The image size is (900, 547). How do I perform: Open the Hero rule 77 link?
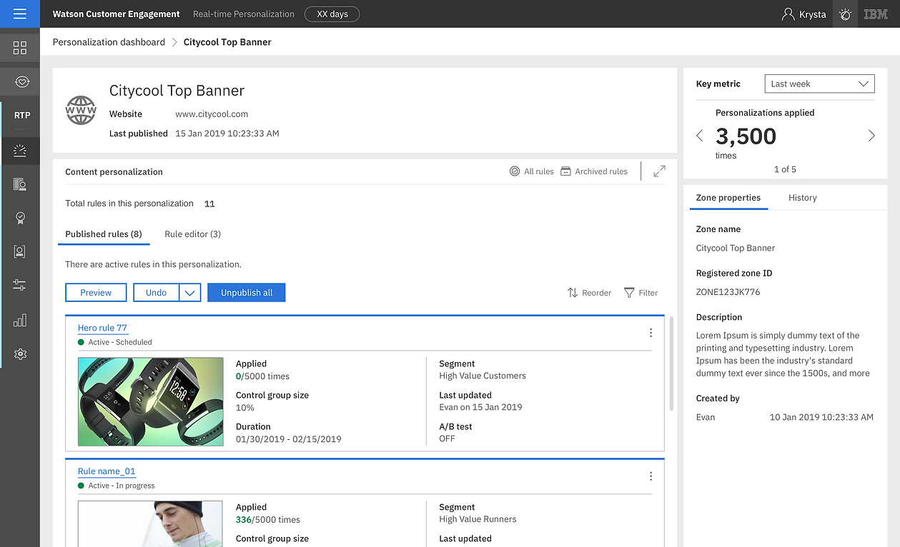tap(102, 328)
